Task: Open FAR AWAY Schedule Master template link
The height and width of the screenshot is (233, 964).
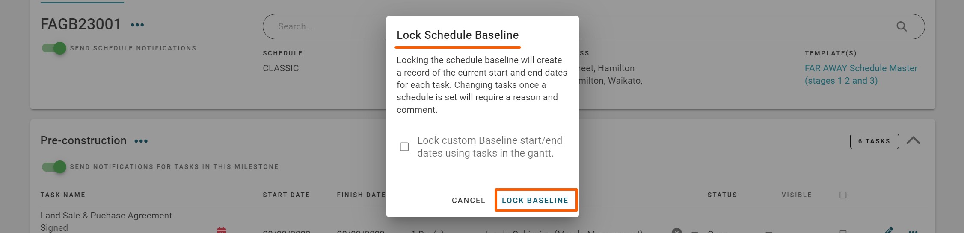Action: pyautogui.click(x=860, y=74)
